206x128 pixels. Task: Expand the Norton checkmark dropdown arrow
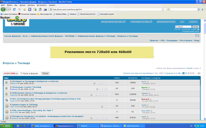tap(20, 17)
